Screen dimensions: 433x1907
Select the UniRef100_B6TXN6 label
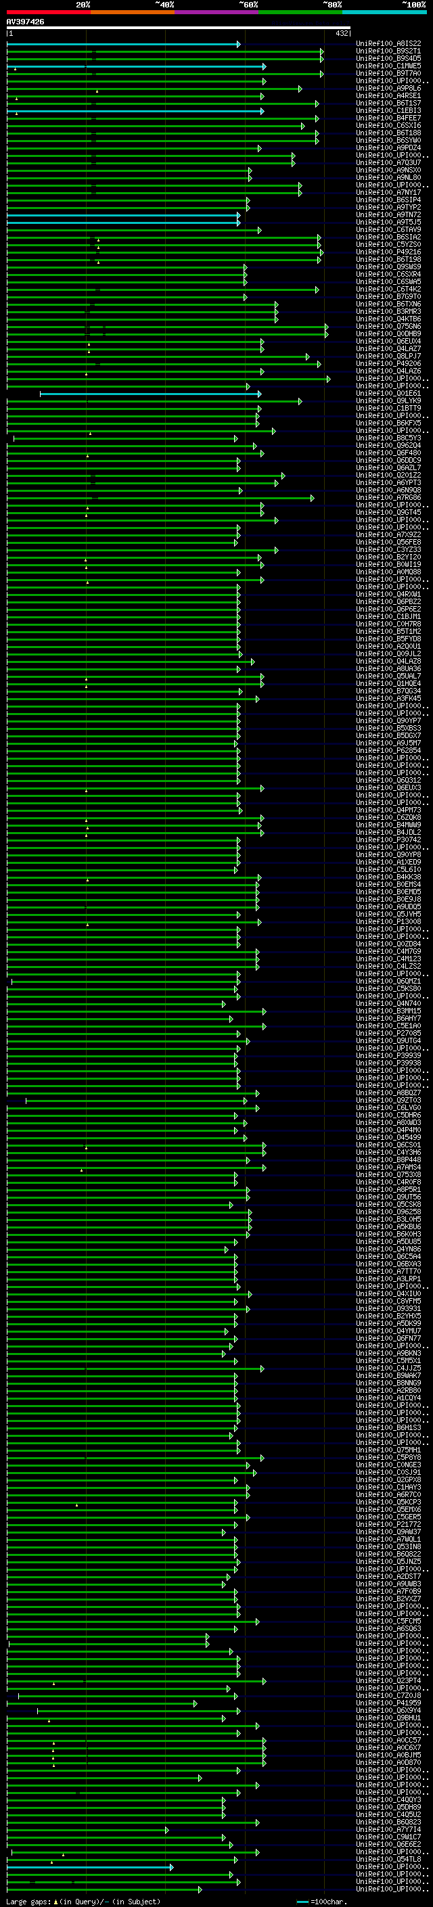click(x=388, y=304)
